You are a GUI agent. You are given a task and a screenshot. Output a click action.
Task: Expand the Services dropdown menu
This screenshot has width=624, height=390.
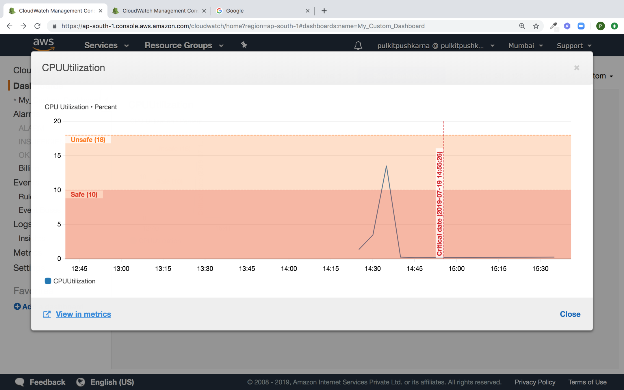(106, 45)
